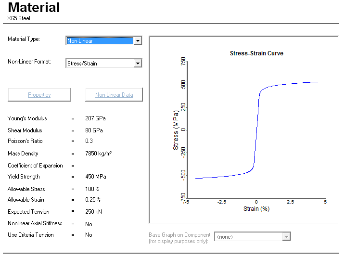345x257 pixels.
Task: Click the Expected Tension value 250 kN
Action: pyautogui.click(x=94, y=212)
